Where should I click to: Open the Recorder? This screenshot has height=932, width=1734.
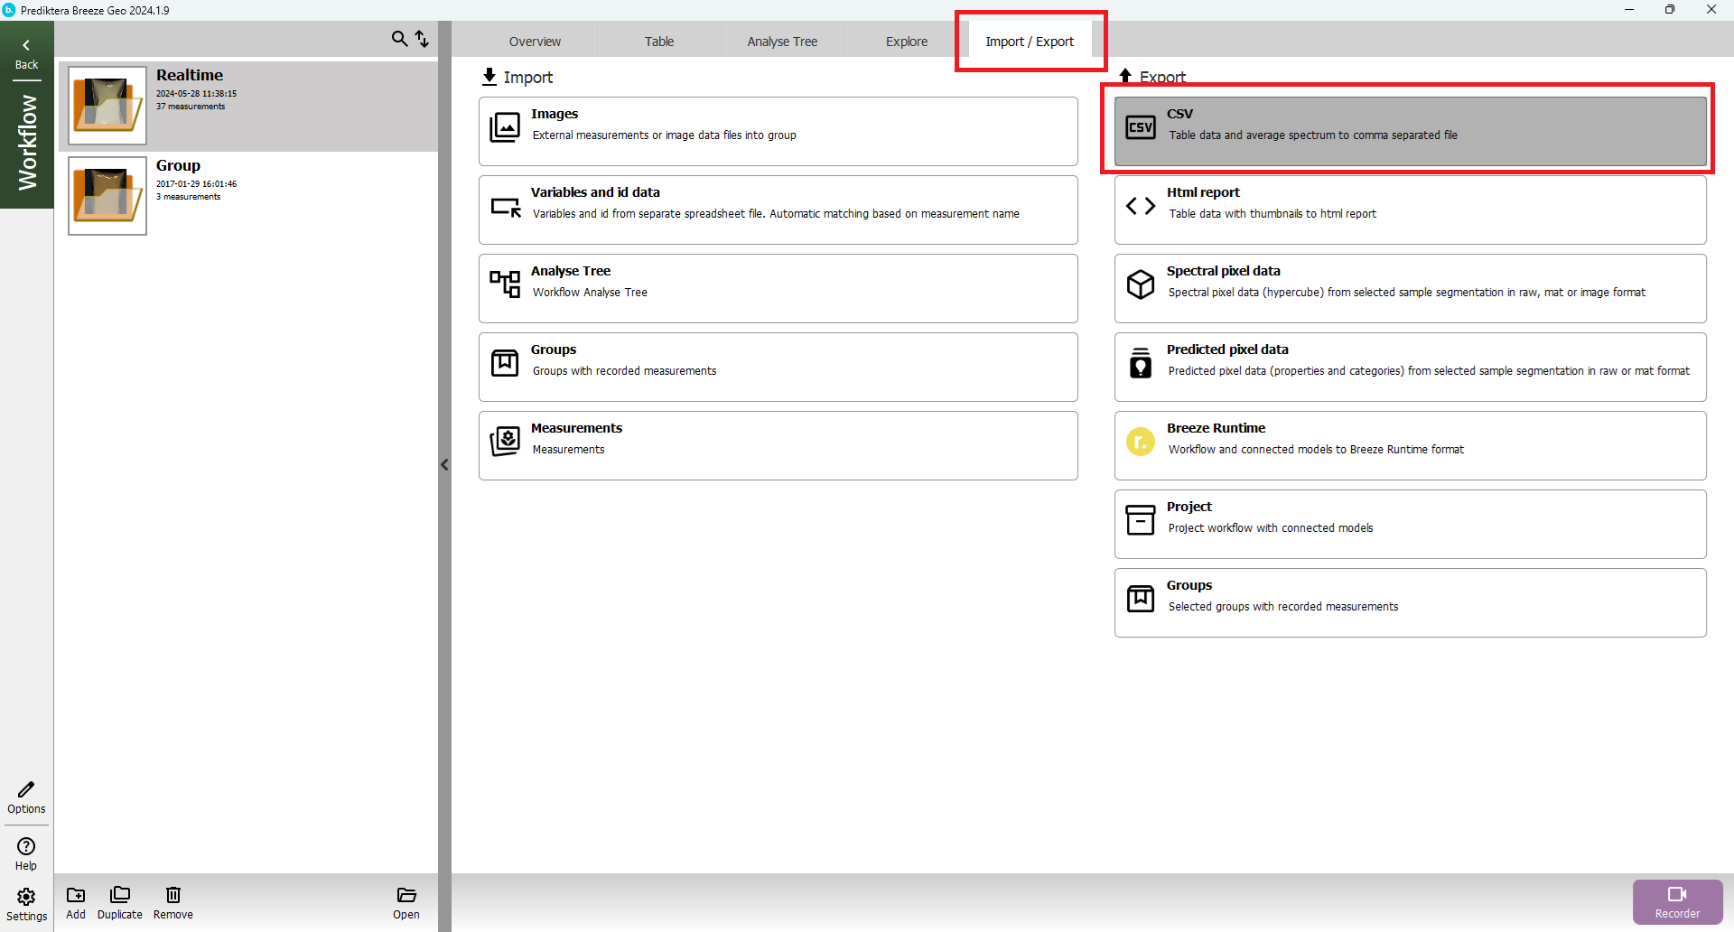(1677, 901)
